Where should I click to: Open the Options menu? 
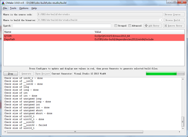pyautogui.click(x=24, y=8)
